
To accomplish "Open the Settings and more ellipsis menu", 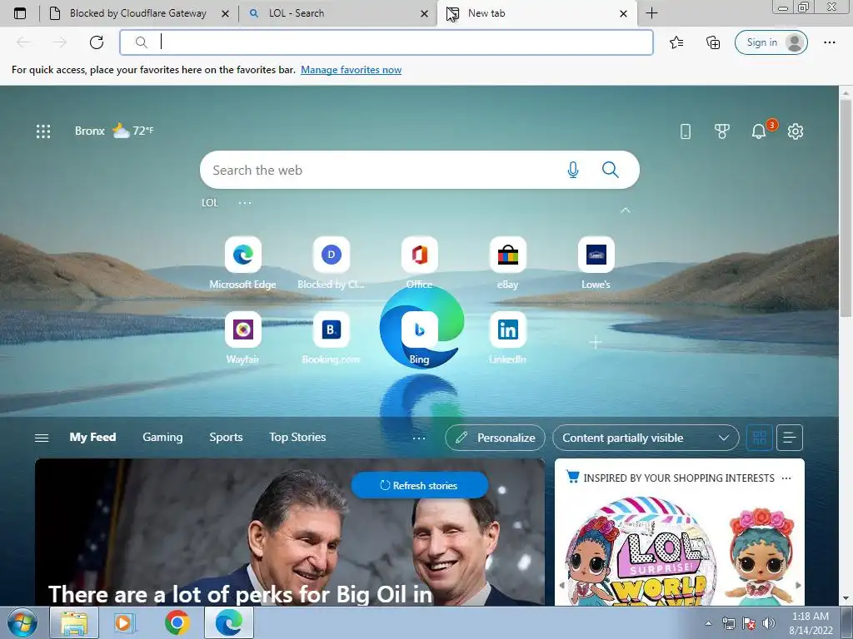I will pyautogui.click(x=830, y=42).
